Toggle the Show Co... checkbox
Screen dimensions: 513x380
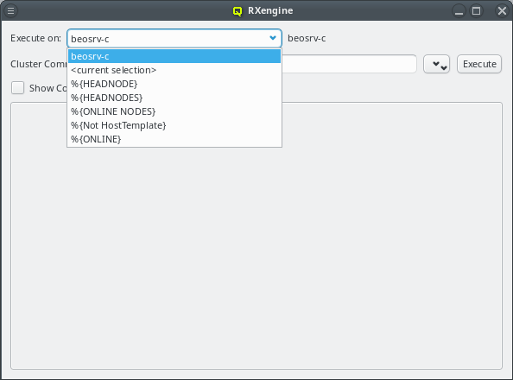pyautogui.click(x=17, y=88)
